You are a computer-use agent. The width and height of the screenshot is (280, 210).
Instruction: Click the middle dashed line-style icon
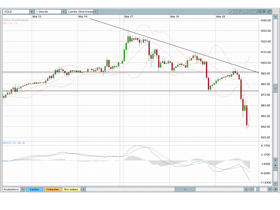250,12
